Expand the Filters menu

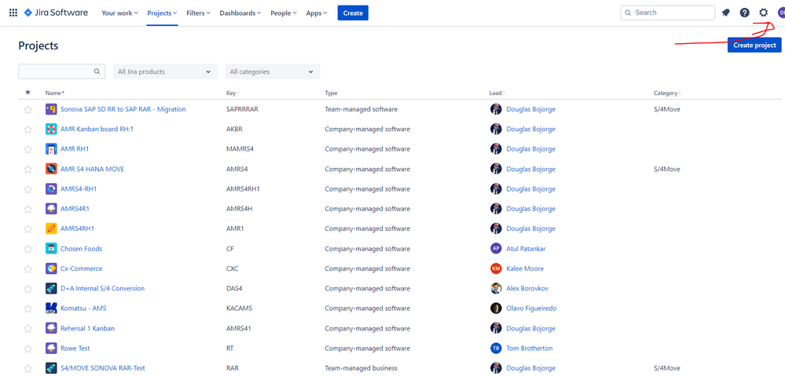198,13
